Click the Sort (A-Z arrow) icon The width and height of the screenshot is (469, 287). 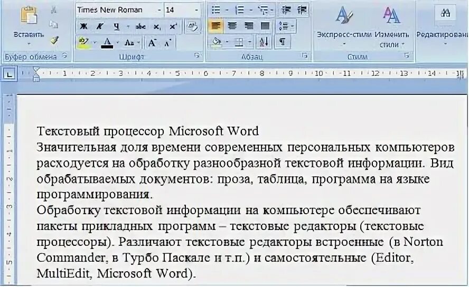[264, 42]
